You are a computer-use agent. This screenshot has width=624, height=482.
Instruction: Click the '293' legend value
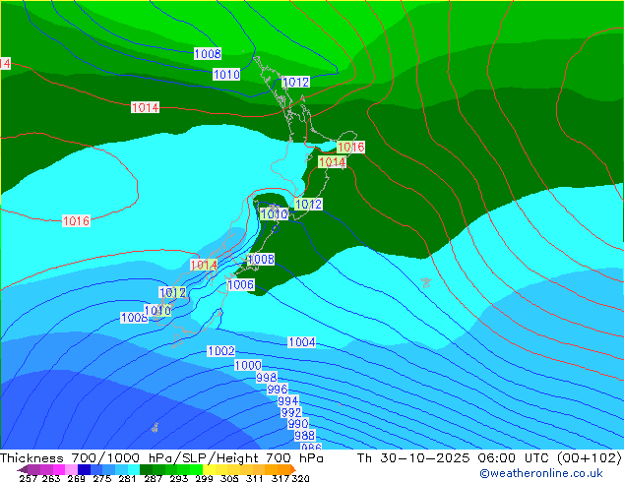[x=179, y=478]
